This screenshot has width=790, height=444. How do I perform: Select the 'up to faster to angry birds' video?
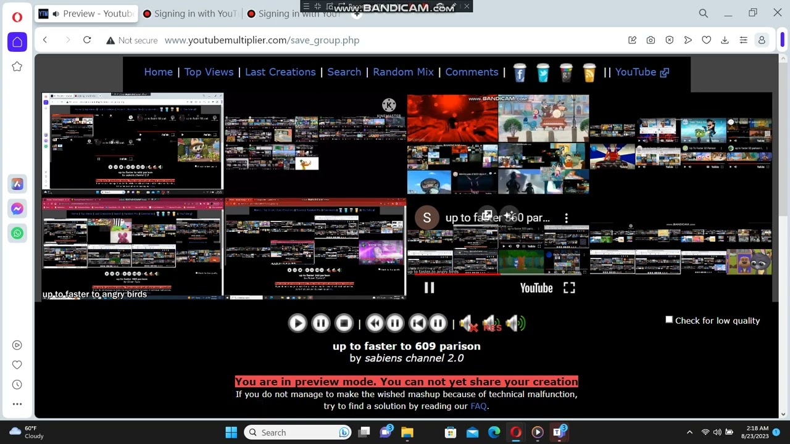point(132,249)
